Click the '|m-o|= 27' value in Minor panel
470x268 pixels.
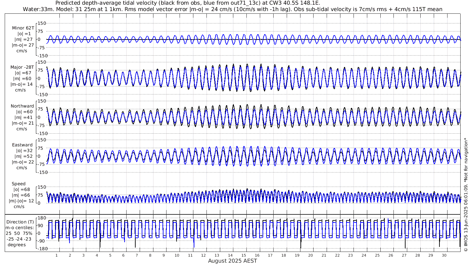pyautogui.click(x=22, y=45)
